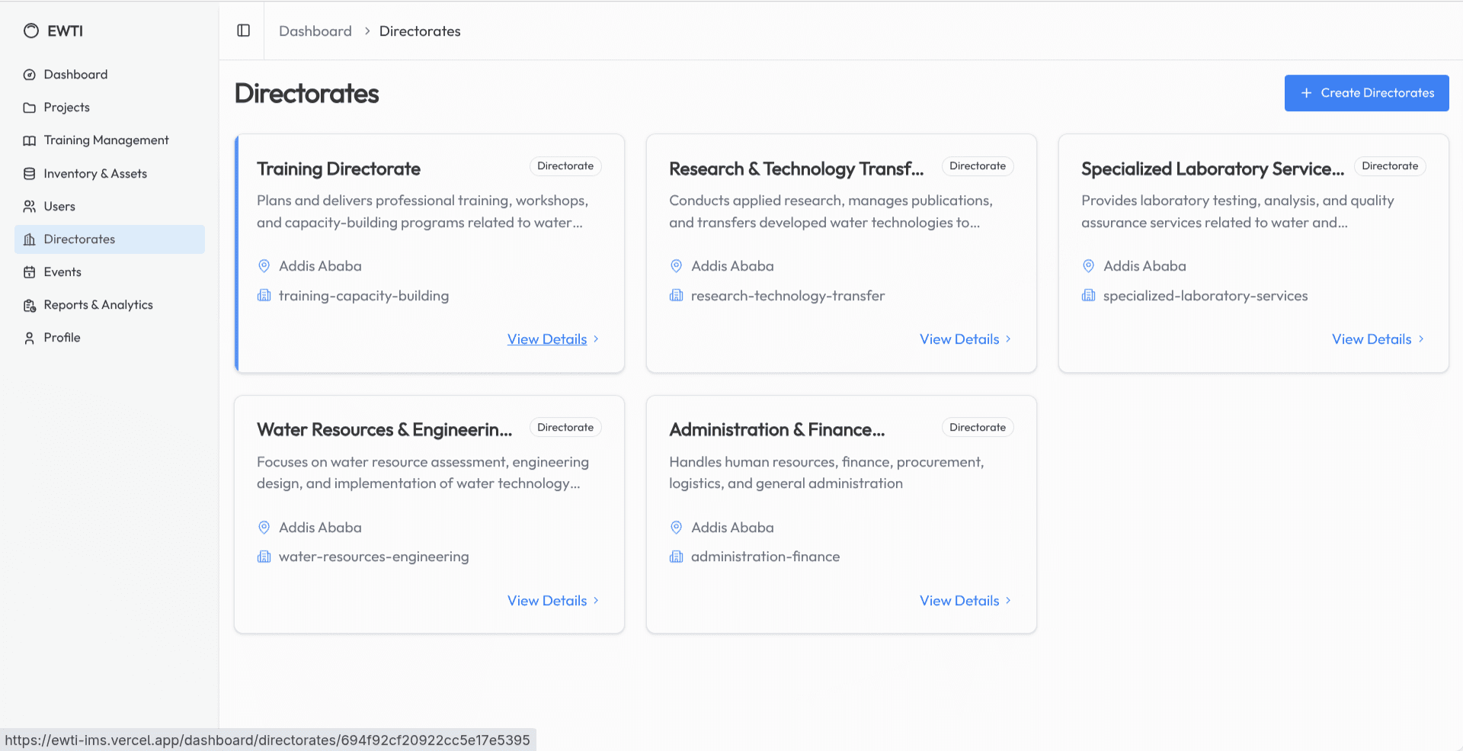Click the Users people icon
Screen dimensions: 1463x751
30,207
